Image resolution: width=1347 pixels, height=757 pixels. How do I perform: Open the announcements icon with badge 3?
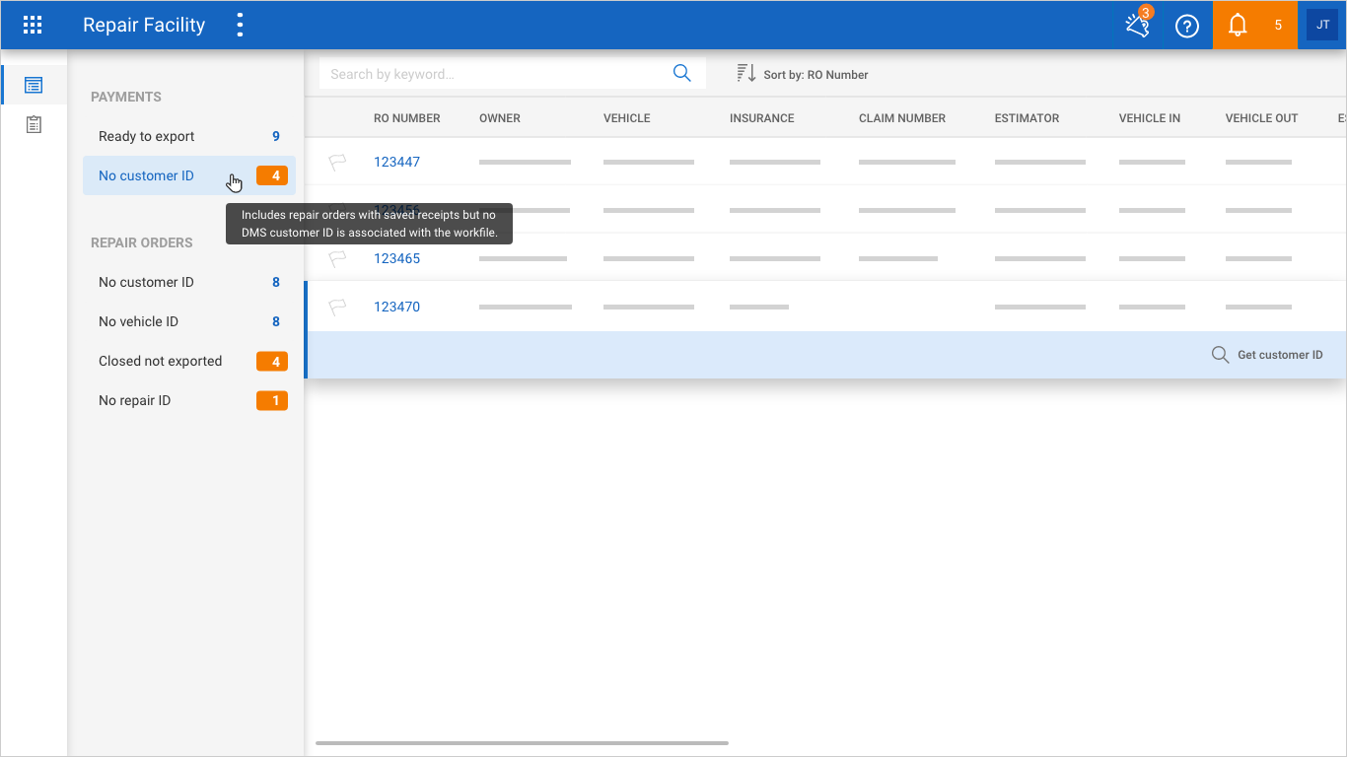[x=1137, y=26]
